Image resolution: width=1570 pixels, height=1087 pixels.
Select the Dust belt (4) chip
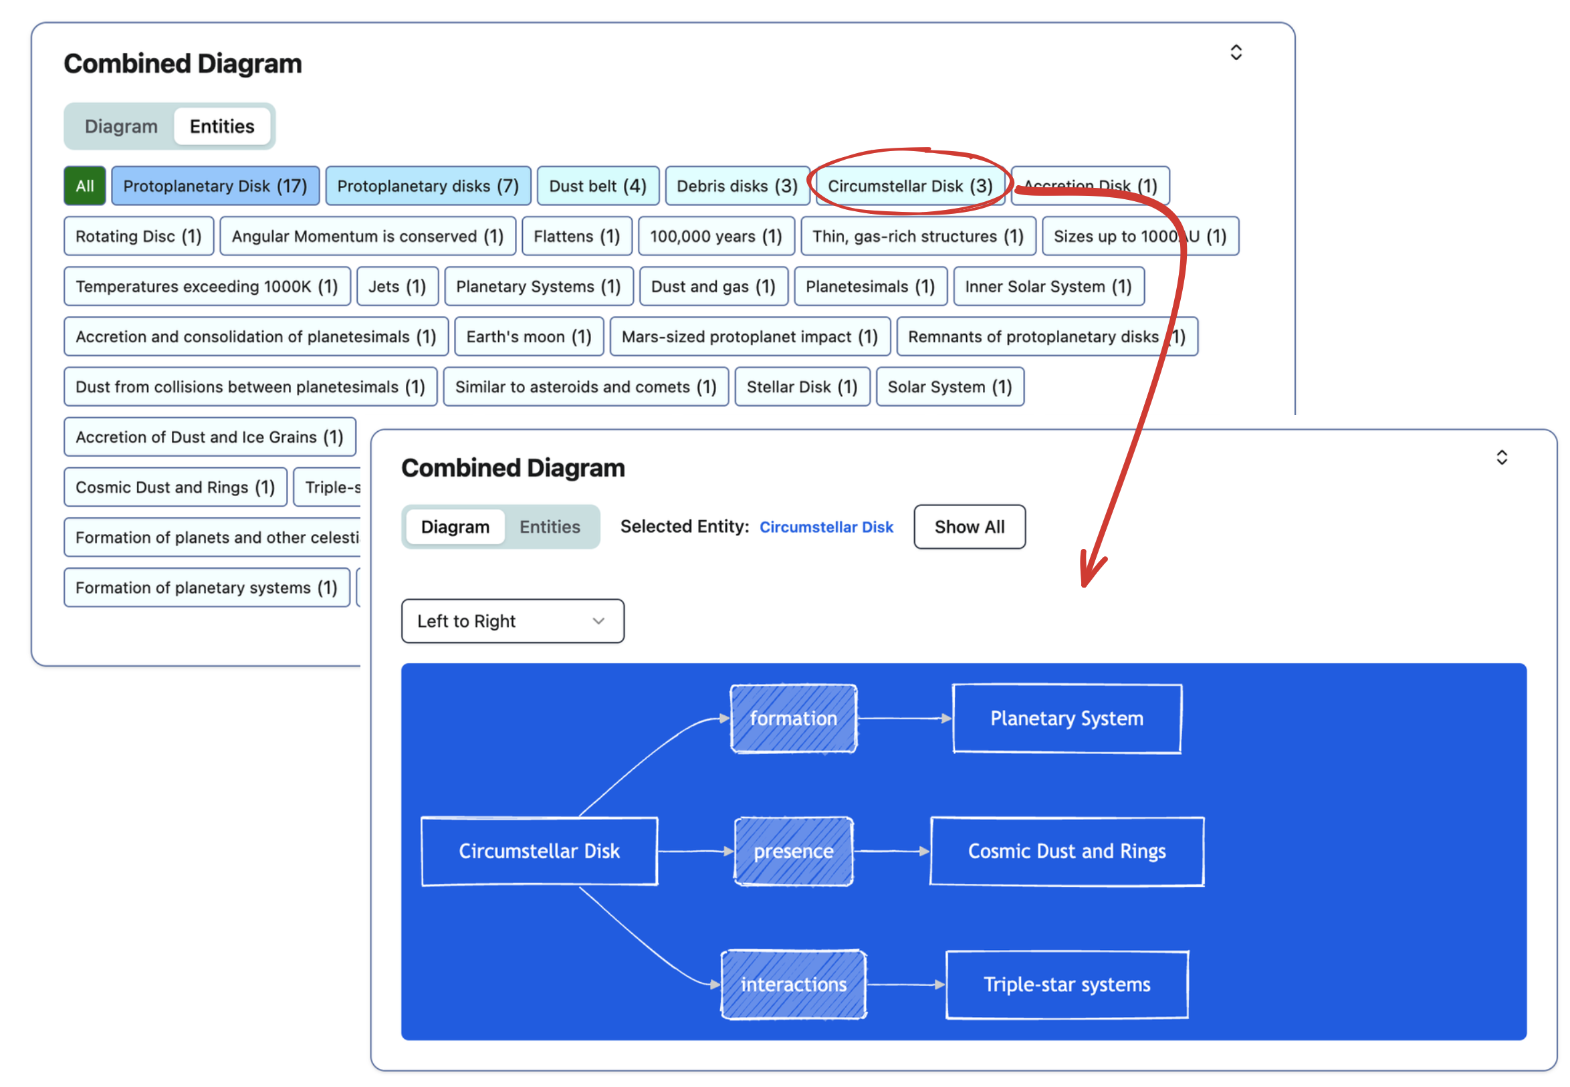click(x=597, y=186)
